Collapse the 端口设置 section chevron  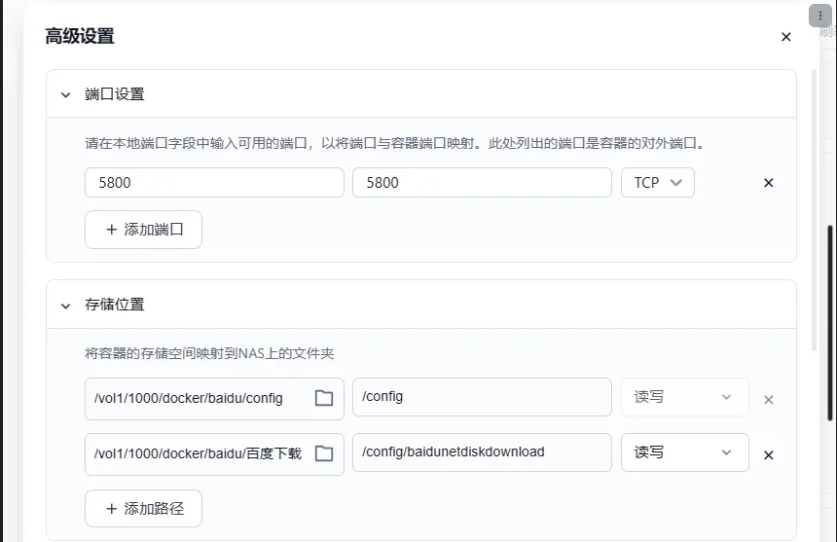[x=66, y=95]
